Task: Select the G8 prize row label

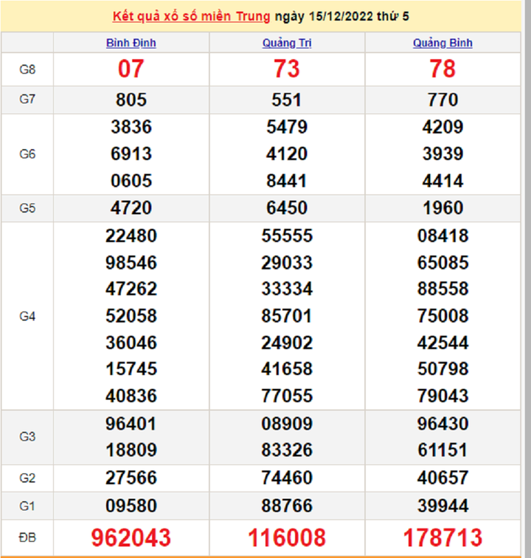Action: pos(27,69)
